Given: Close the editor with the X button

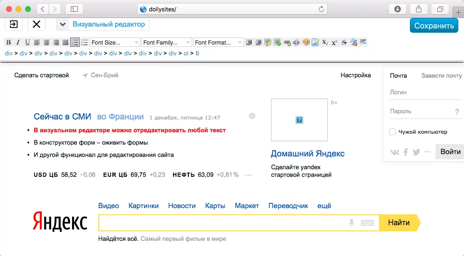Looking at the screenshot, I should [x=37, y=24].
